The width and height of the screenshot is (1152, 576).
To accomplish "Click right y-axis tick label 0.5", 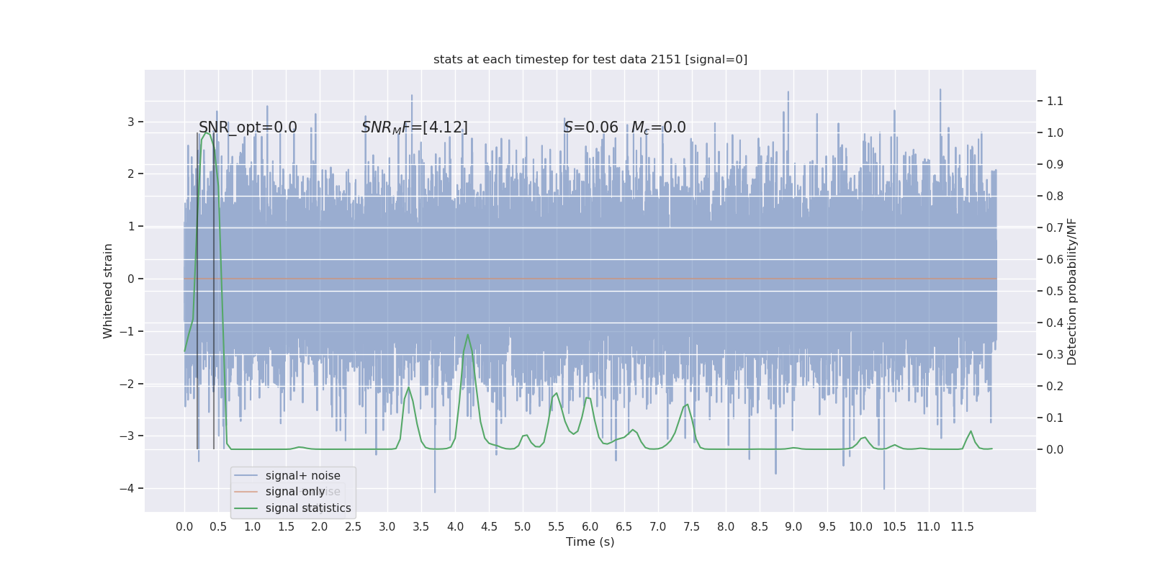I will [x=1055, y=291].
